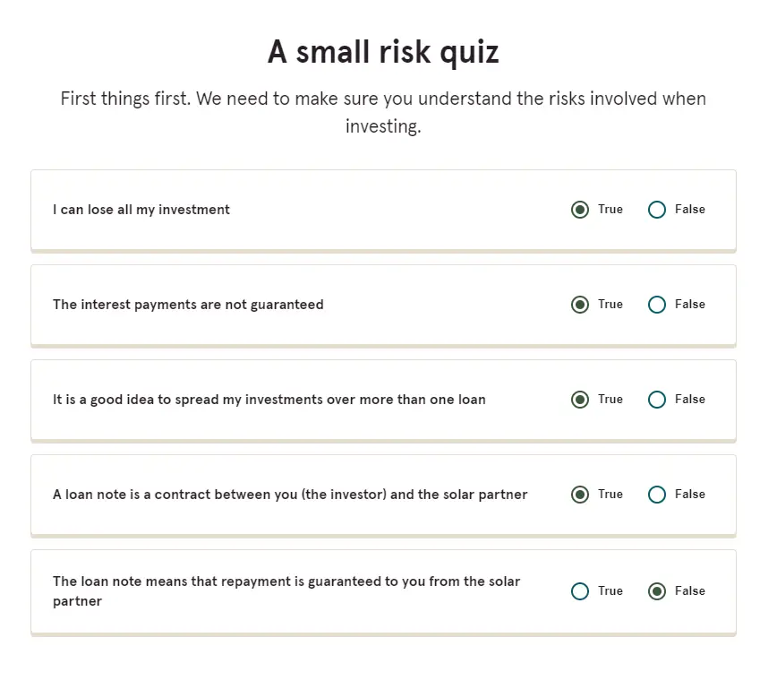Select False for repayment is guaranteed statement
Viewport: 777px width, 689px height.
coord(656,591)
